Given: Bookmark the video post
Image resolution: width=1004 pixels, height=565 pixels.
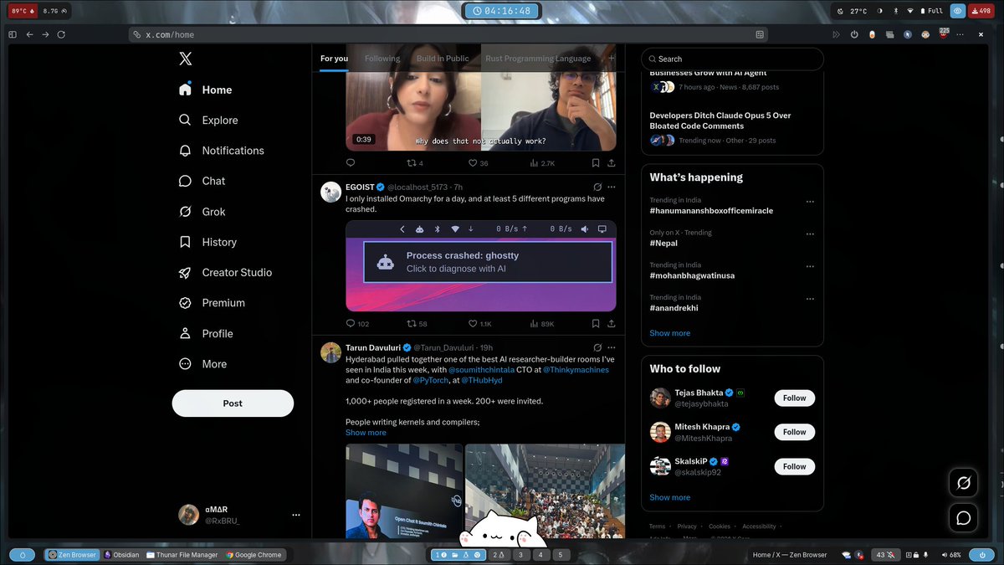Looking at the screenshot, I should (596, 163).
